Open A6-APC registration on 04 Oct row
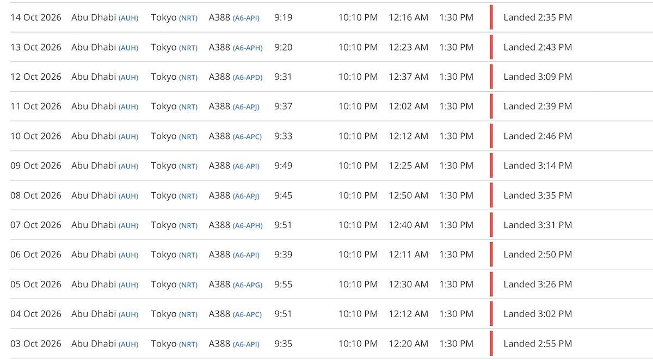The width and height of the screenshot is (653, 360). coord(247,314)
